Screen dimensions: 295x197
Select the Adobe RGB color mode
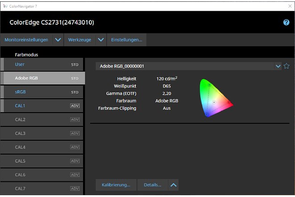click(x=42, y=78)
